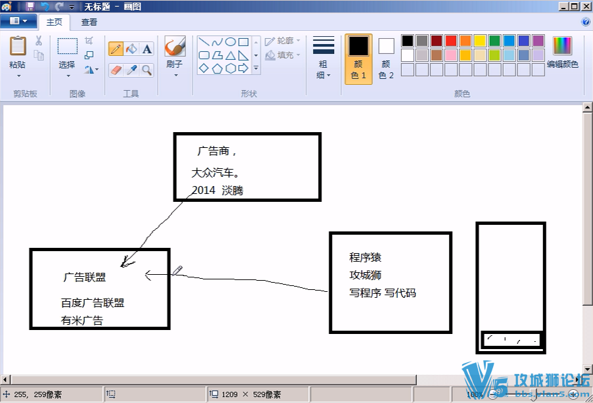Pick the red color swatch
Screen dimensions: 593x403
pyautogui.click(x=451, y=41)
